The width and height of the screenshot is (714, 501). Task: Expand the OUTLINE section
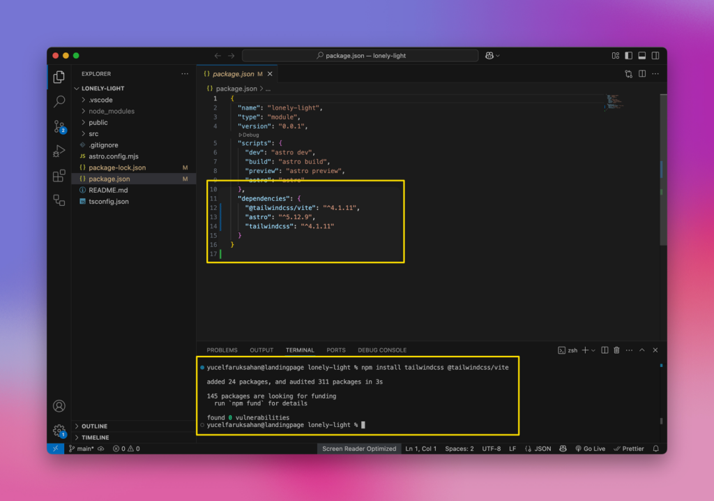point(94,426)
